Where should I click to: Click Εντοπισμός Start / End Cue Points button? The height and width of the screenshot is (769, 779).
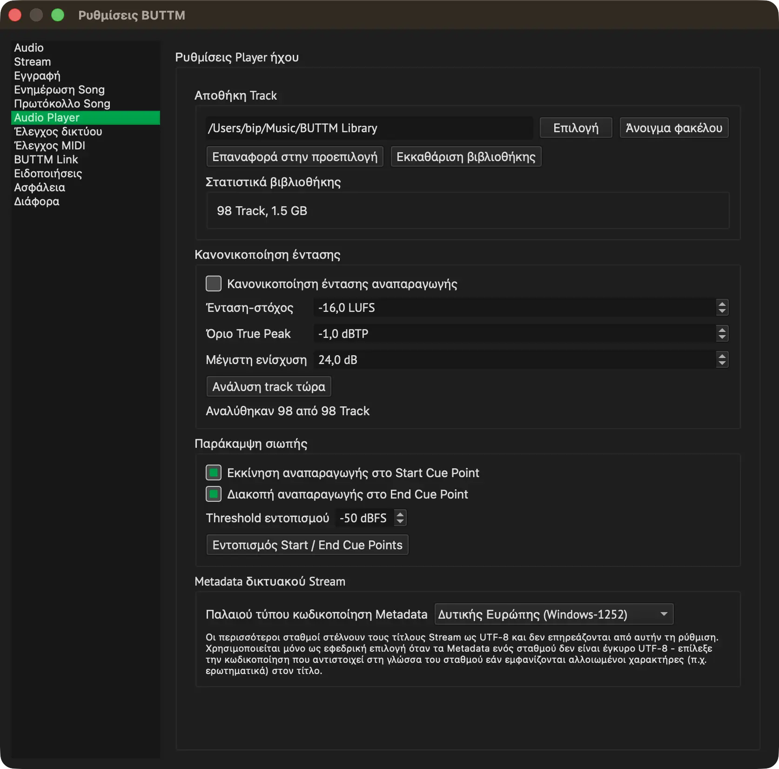tap(308, 545)
